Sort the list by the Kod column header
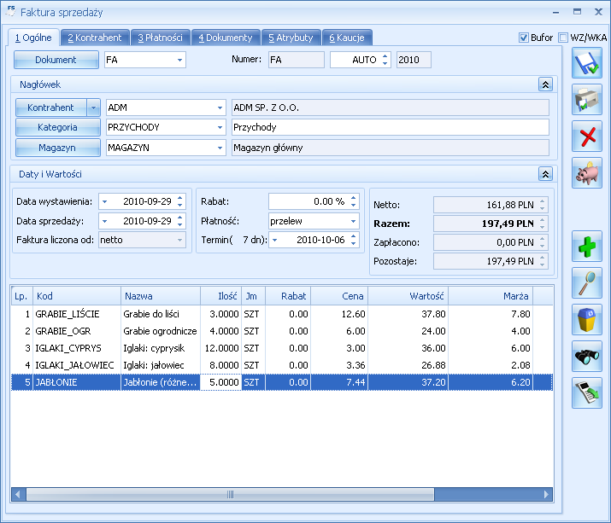Viewport: 611px width, 523px height. point(77,296)
